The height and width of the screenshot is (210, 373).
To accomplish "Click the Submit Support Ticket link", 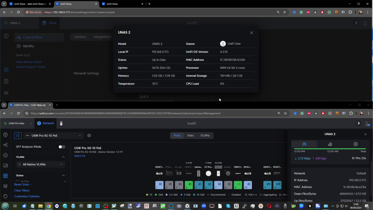I will [x=31, y=67].
